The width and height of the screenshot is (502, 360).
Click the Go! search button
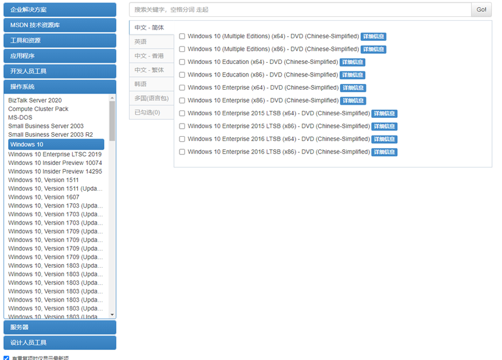click(x=481, y=9)
